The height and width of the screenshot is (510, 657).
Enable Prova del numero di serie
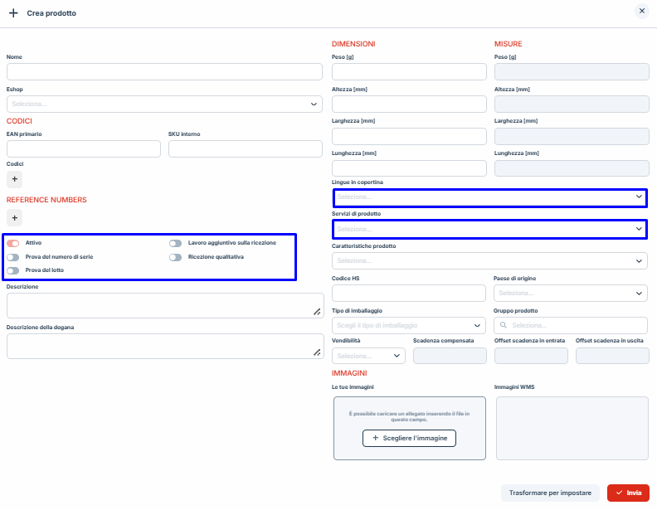(x=13, y=257)
